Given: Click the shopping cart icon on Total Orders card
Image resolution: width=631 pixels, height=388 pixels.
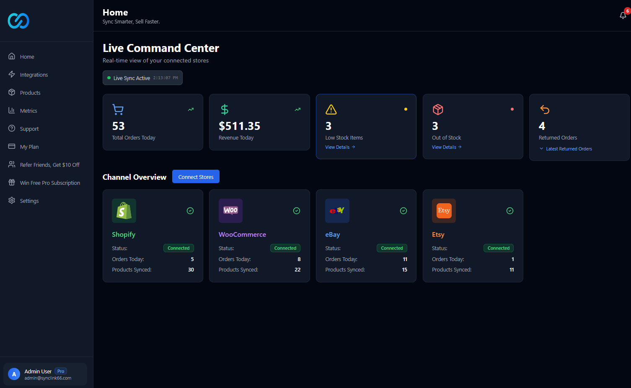Looking at the screenshot, I should (x=118, y=109).
